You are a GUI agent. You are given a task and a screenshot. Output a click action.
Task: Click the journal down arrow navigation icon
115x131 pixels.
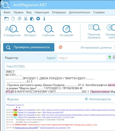click(17, 107)
